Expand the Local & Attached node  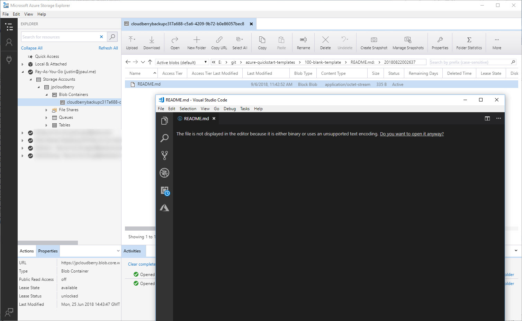22,64
